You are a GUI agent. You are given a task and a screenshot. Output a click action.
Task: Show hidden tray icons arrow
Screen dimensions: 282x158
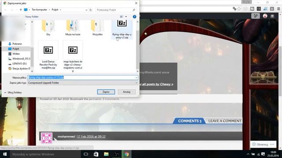tap(248, 154)
